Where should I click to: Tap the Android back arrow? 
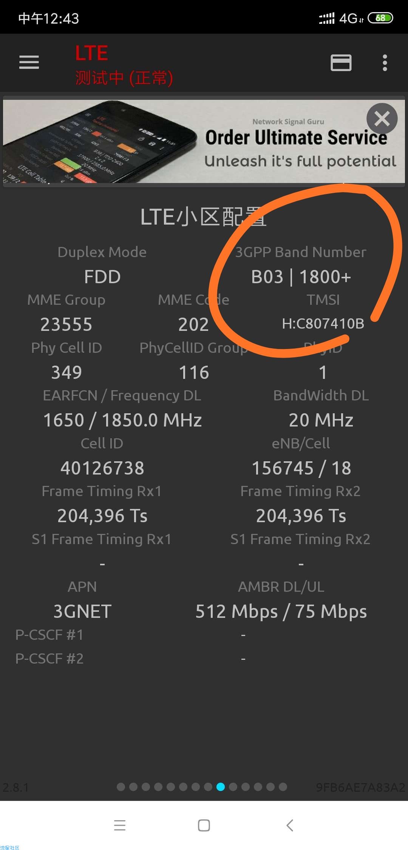(x=290, y=825)
